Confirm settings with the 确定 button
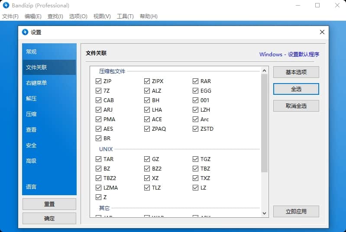 tap(49, 218)
